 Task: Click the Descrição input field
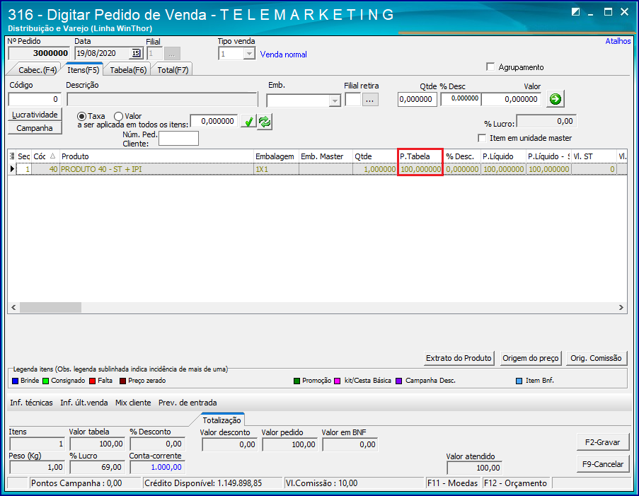tap(162, 100)
